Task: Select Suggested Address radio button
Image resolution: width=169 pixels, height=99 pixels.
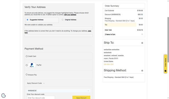Action: pos(27,20)
